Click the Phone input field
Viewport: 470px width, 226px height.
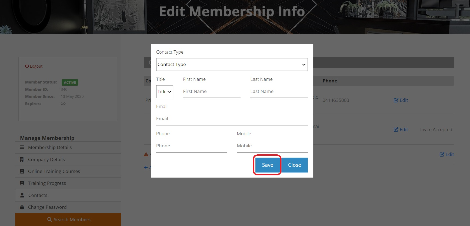(x=191, y=146)
